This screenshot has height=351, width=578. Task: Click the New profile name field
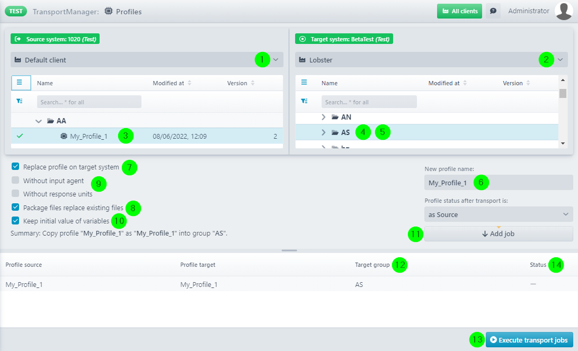point(498,183)
